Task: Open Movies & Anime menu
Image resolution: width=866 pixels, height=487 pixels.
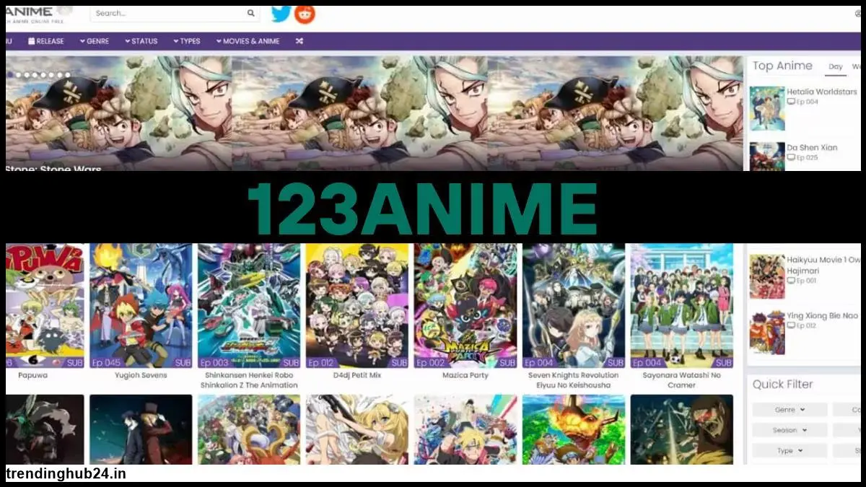Action: click(x=248, y=41)
